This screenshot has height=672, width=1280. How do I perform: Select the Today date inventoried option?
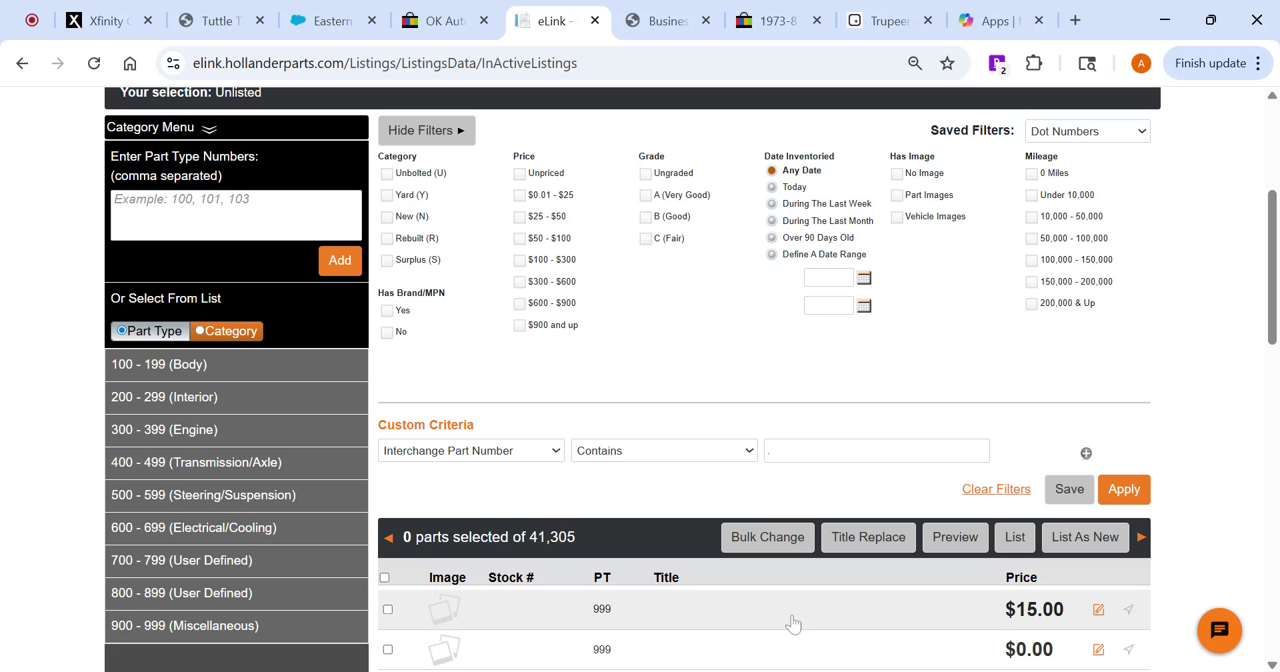tap(771, 187)
